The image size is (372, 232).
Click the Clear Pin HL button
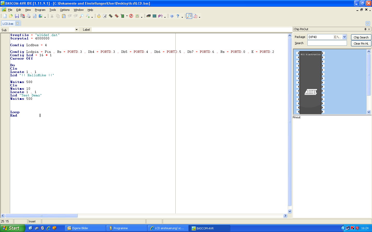tap(361, 43)
